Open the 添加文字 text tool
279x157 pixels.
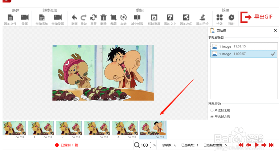[x=170, y=18]
